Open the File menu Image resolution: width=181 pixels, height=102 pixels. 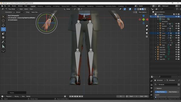click(5, 6)
